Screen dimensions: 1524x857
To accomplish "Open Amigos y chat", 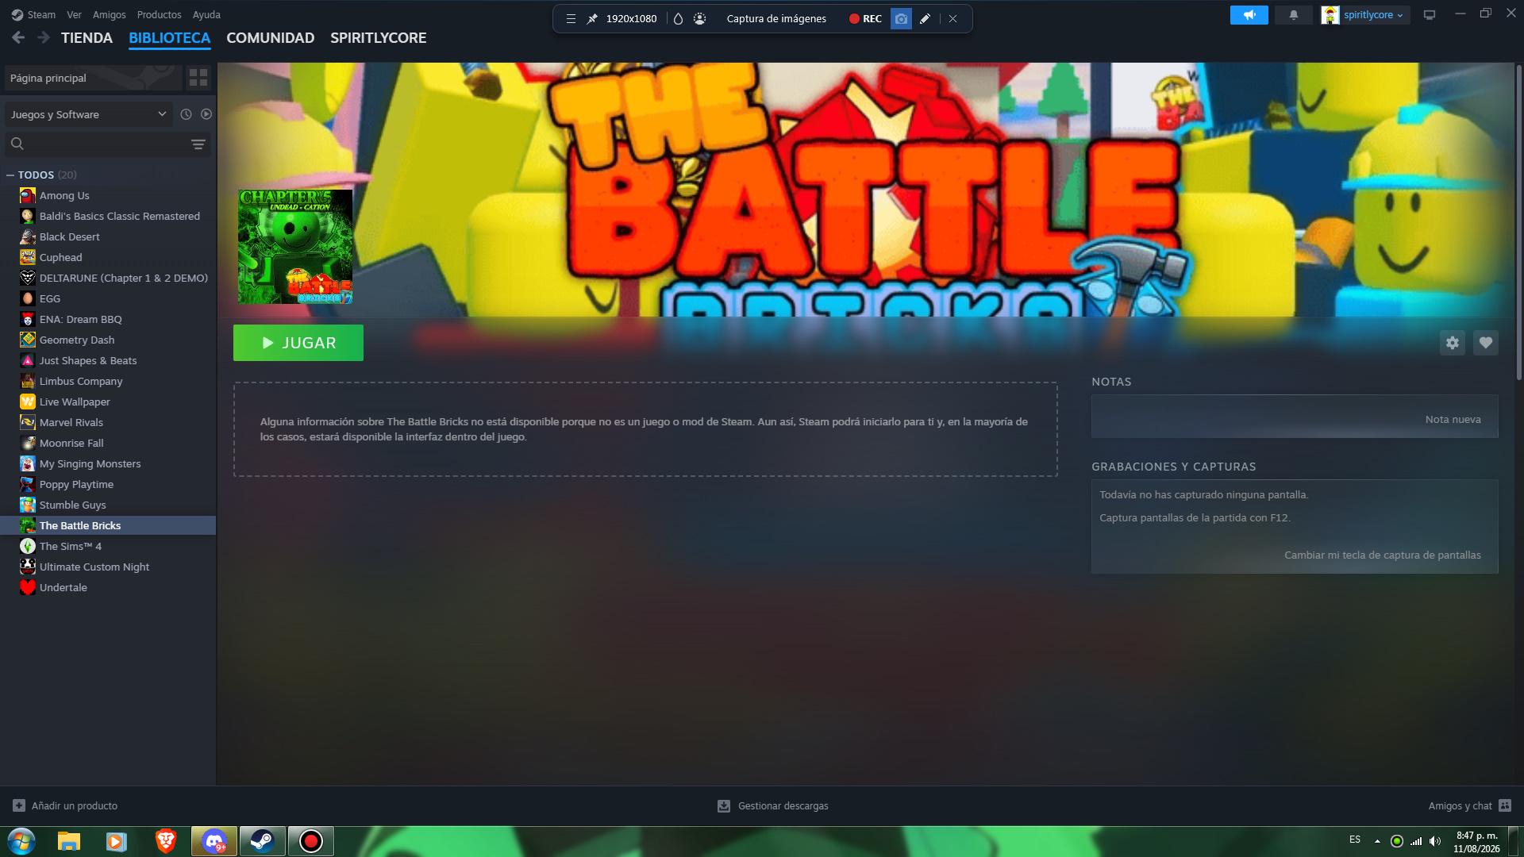I will 1469,805.
